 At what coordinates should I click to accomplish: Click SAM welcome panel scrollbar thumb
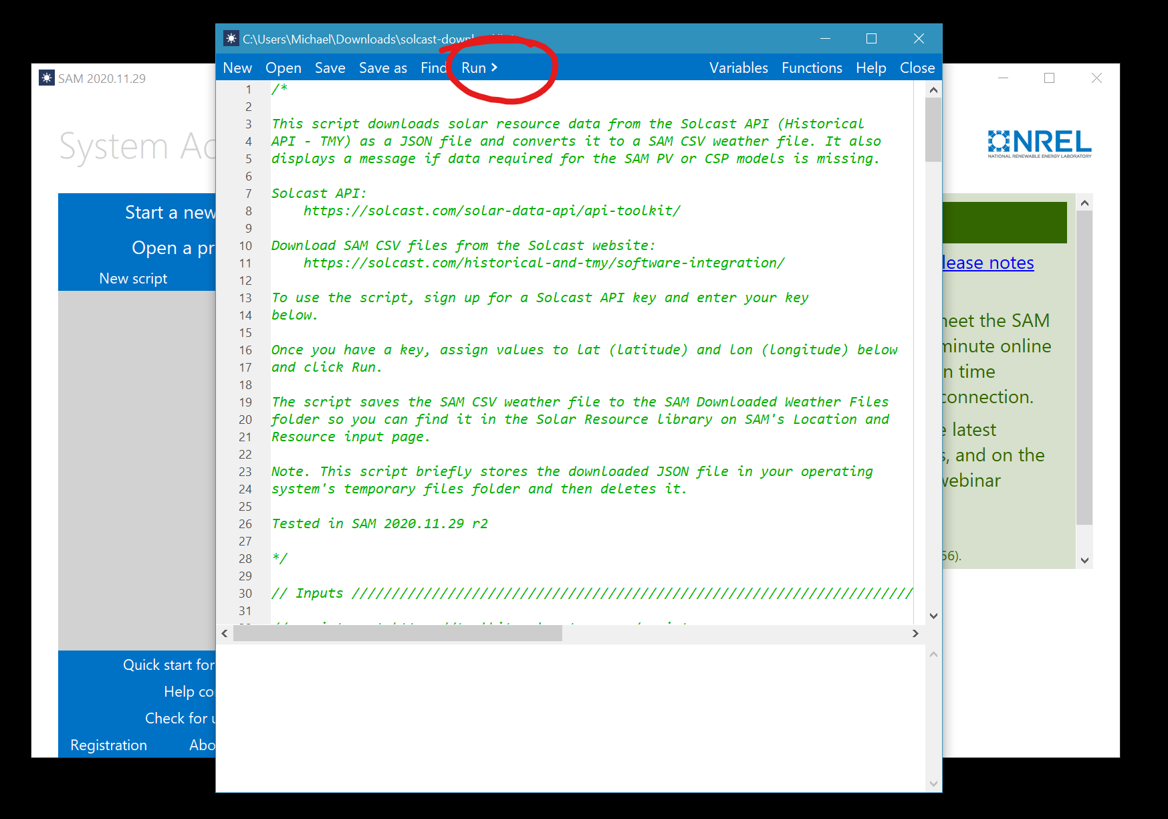[1084, 368]
